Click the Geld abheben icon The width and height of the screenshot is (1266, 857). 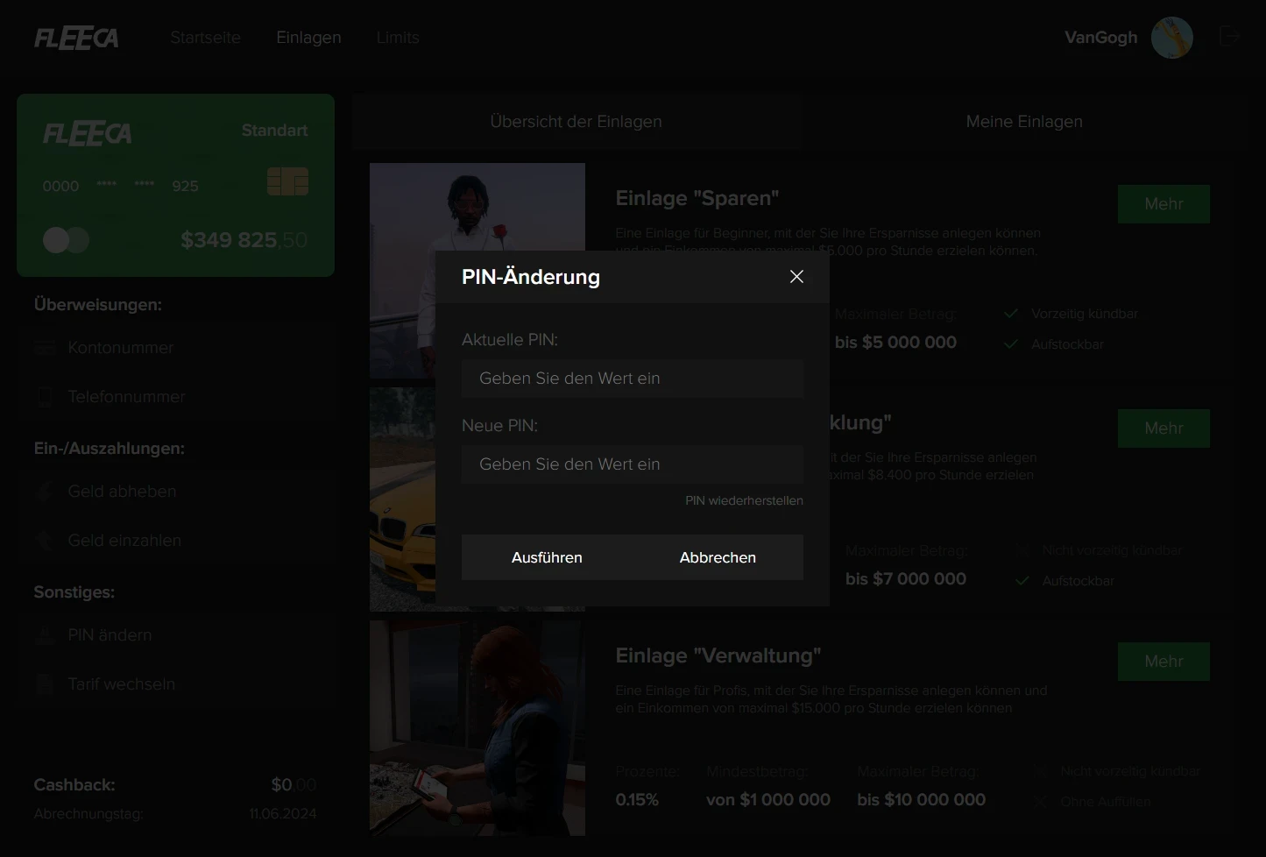(45, 492)
